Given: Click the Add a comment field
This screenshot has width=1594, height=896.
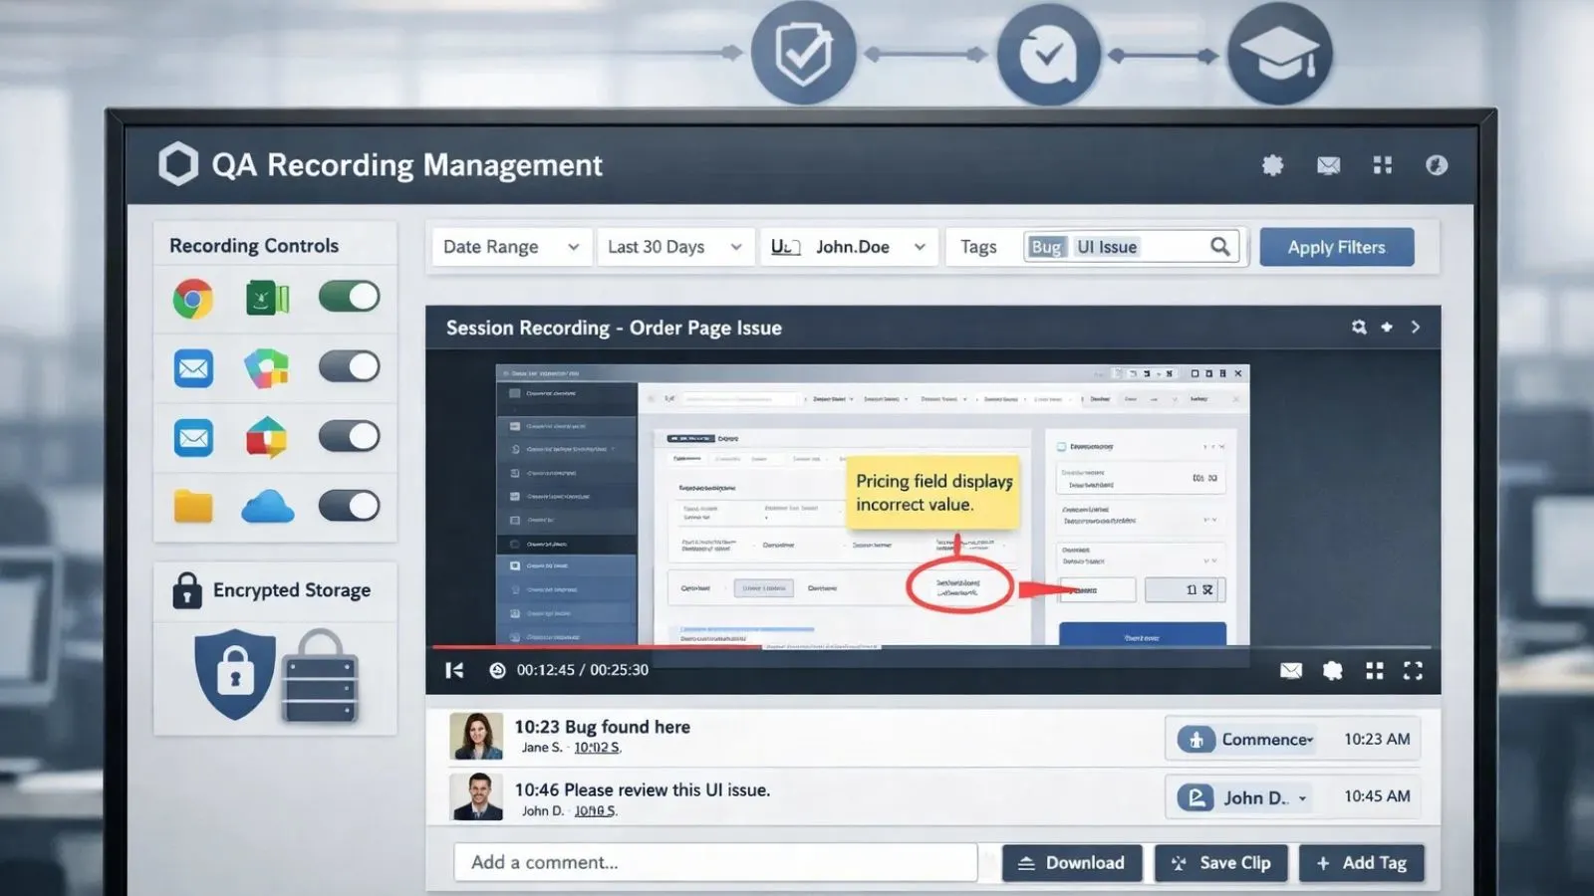Looking at the screenshot, I should (x=714, y=863).
